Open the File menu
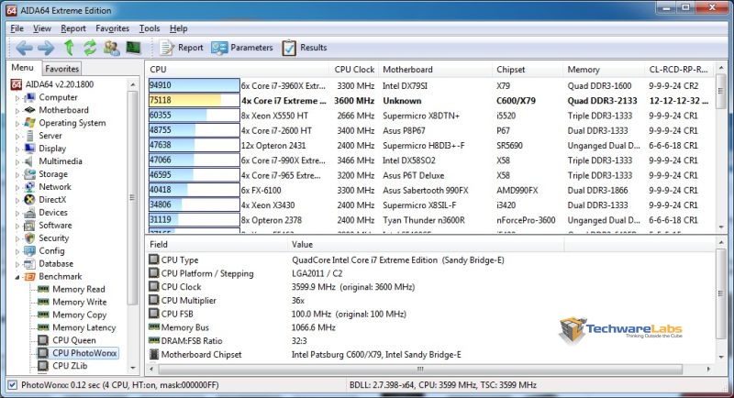This screenshot has height=398, width=734. (17, 28)
